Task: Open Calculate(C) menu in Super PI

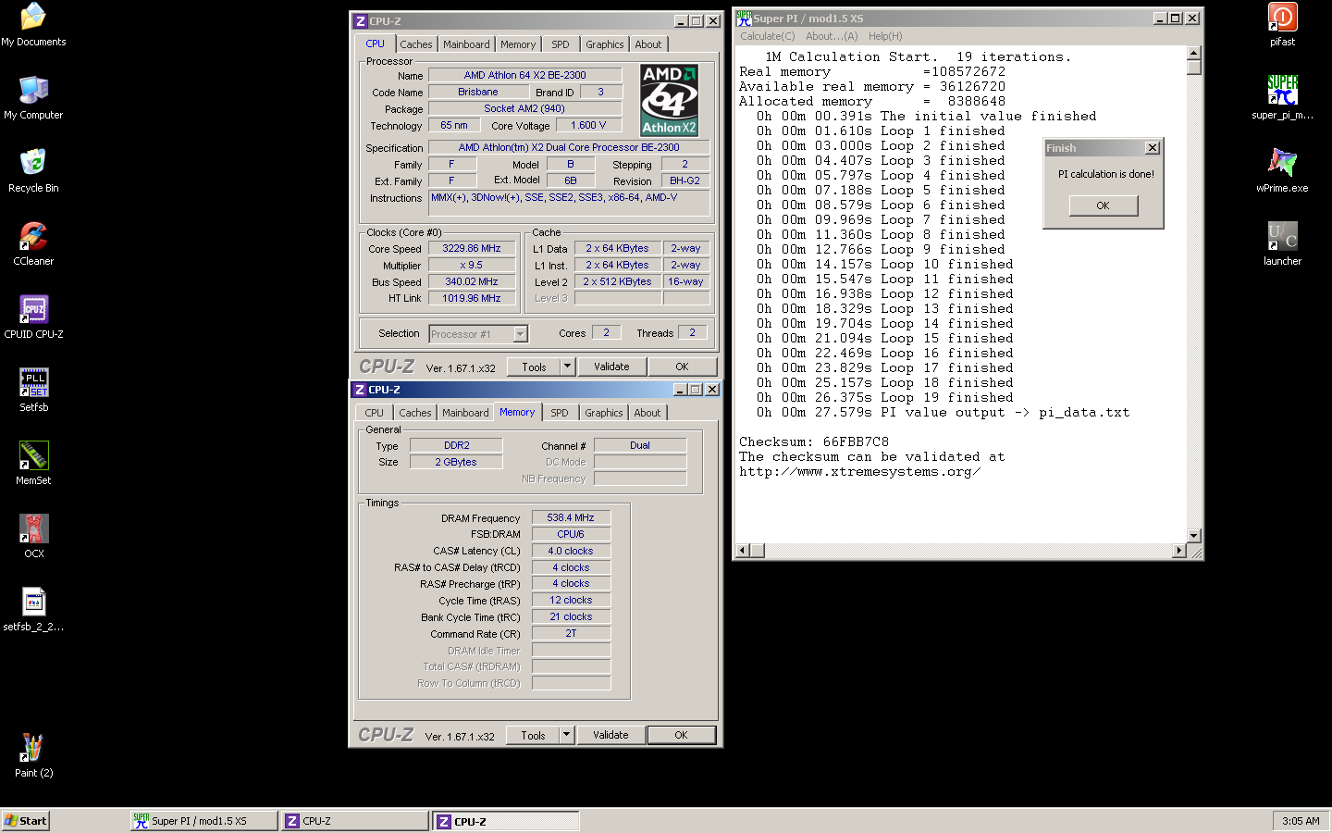Action: (767, 36)
